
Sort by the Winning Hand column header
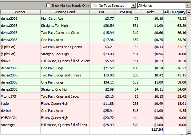coord(65,12)
